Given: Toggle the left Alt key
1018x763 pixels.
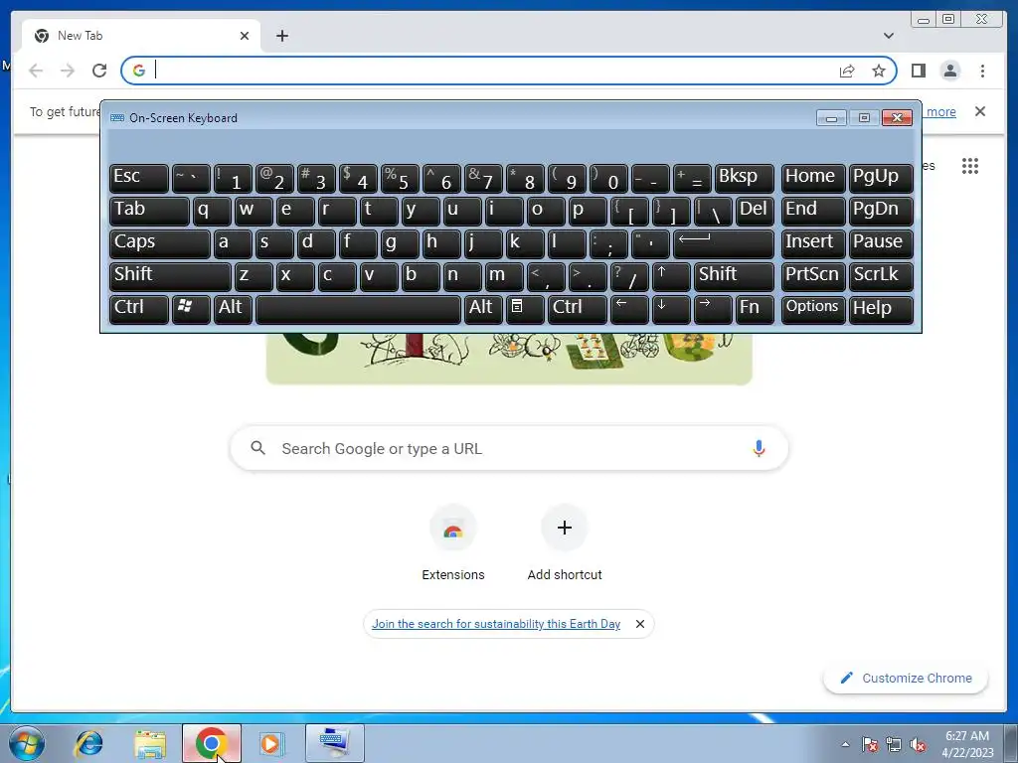Looking at the screenshot, I should pos(233,309).
